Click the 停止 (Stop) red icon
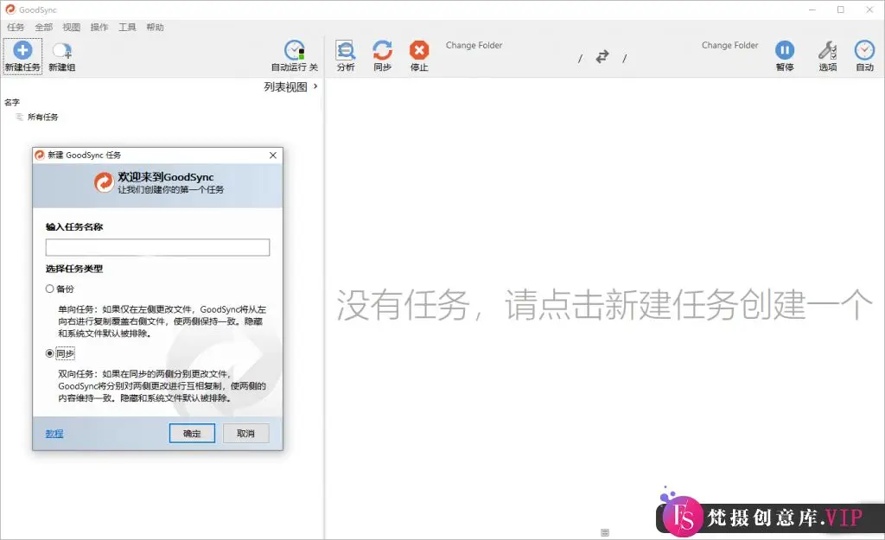Viewport: 885px width, 540px height. click(x=419, y=50)
